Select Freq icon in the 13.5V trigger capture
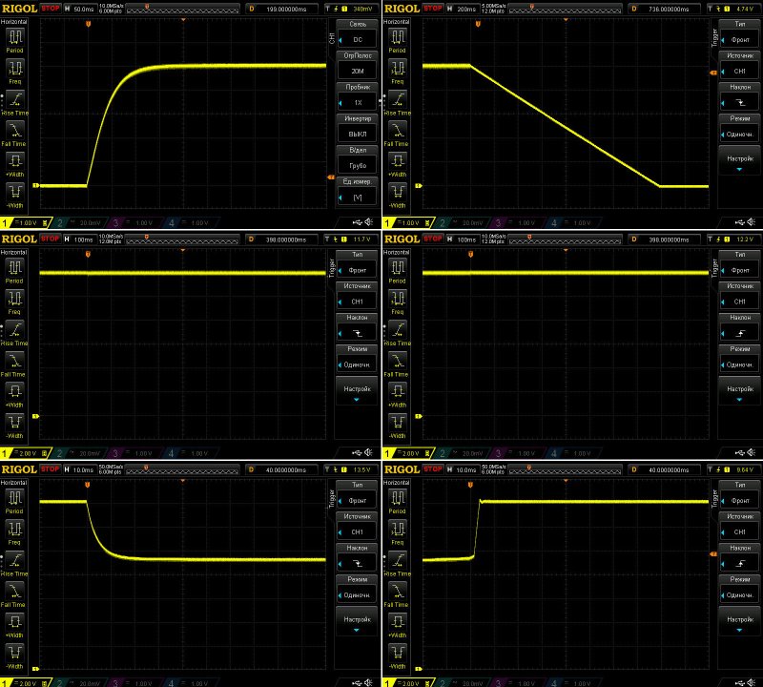Screen dimensions: 763x687 pyautogui.click(x=15, y=529)
